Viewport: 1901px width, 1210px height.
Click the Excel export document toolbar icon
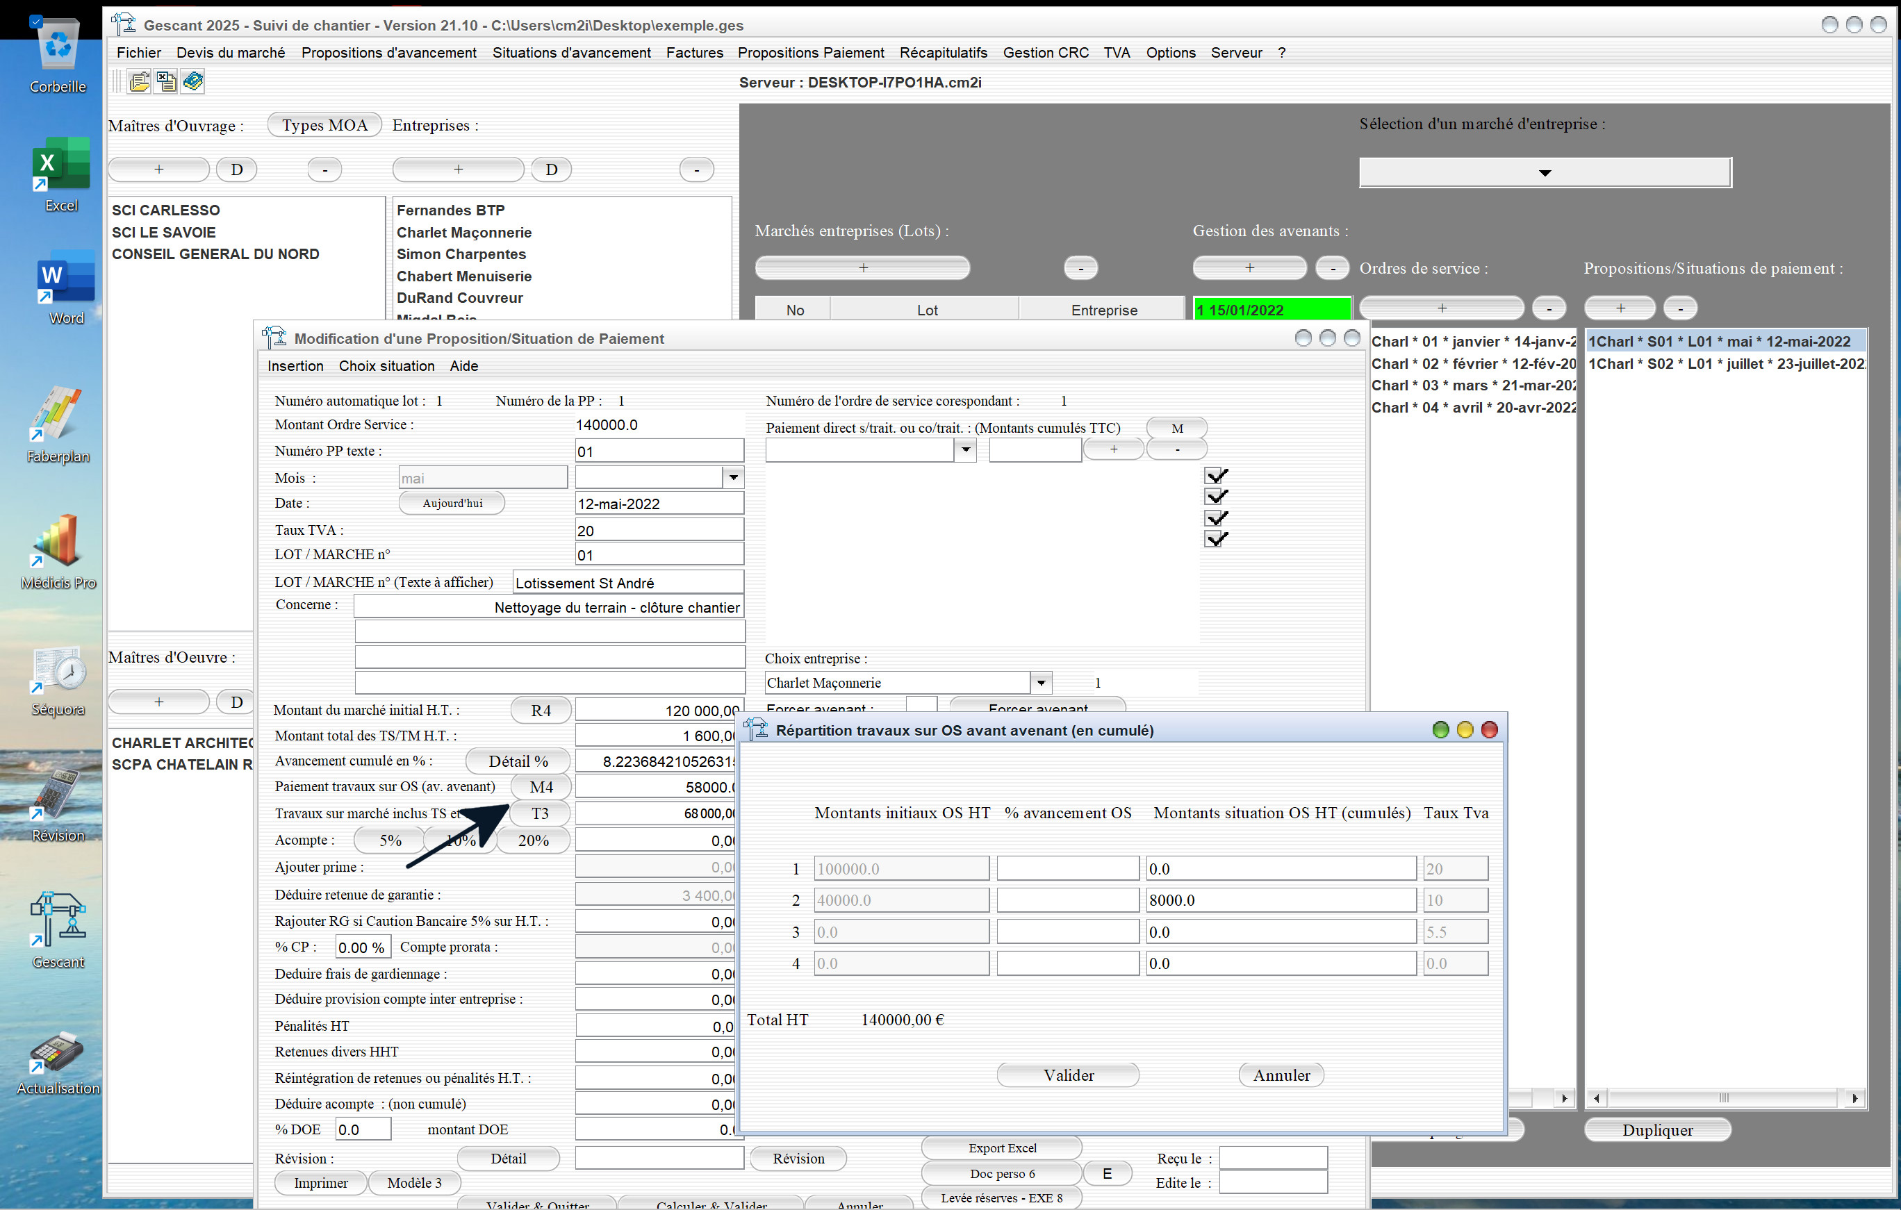pyautogui.click(x=166, y=81)
